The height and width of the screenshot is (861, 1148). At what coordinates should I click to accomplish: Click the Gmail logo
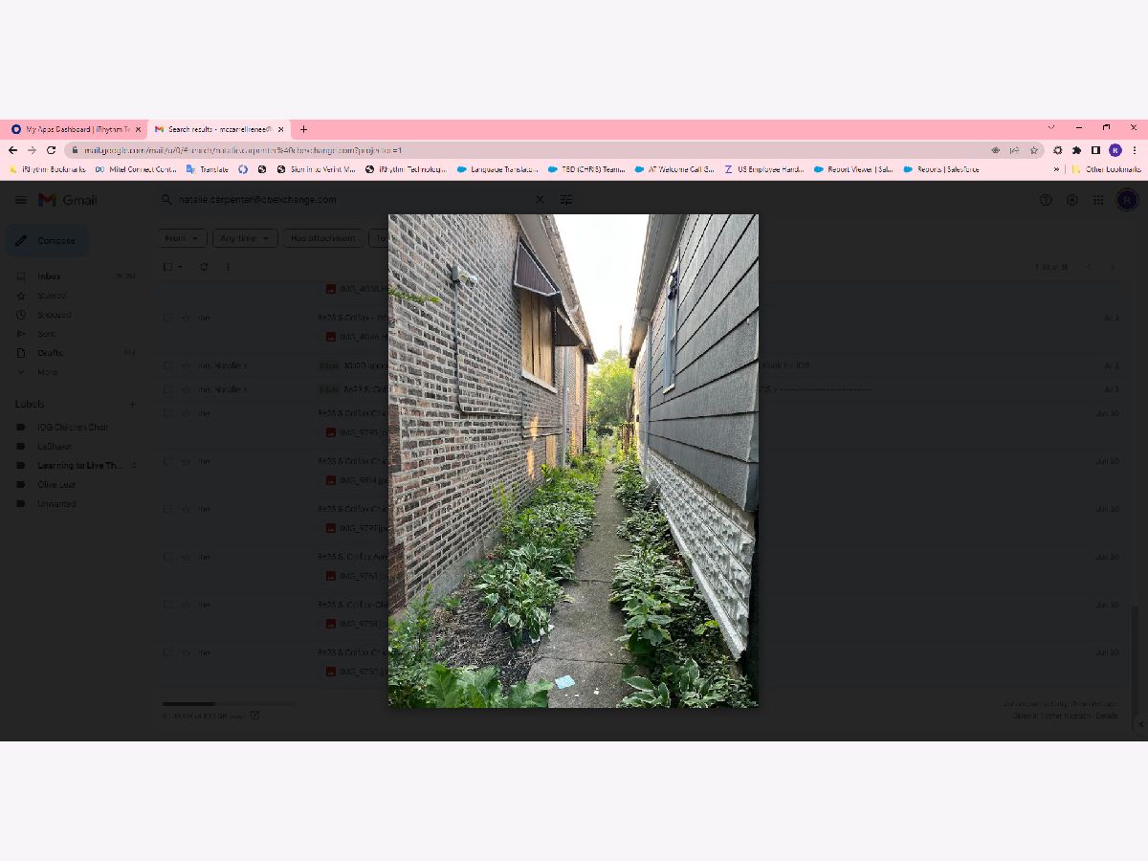68,200
